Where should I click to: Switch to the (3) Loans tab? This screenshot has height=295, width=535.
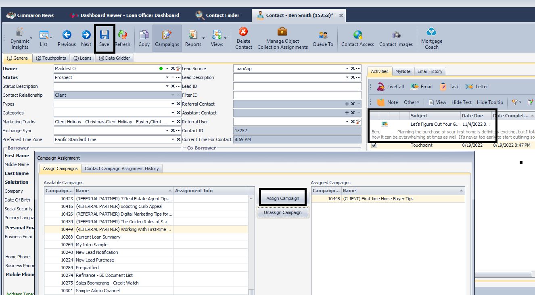point(82,58)
